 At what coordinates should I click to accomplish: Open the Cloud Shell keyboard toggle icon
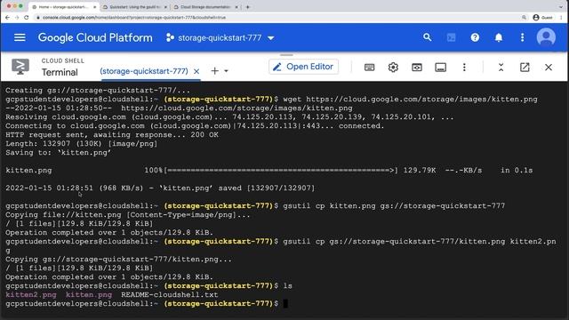tap(370, 68)
